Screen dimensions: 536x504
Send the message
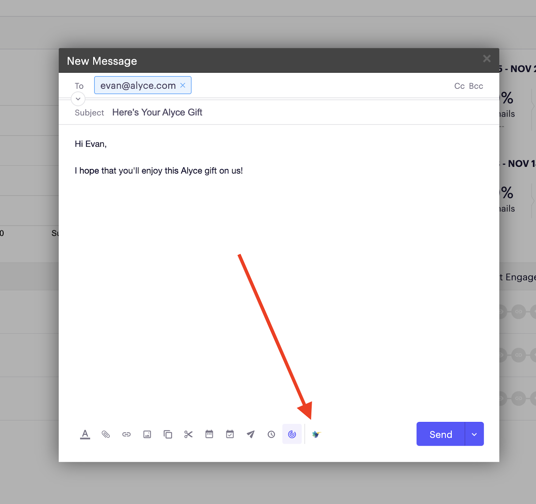[x=441, y=434]
